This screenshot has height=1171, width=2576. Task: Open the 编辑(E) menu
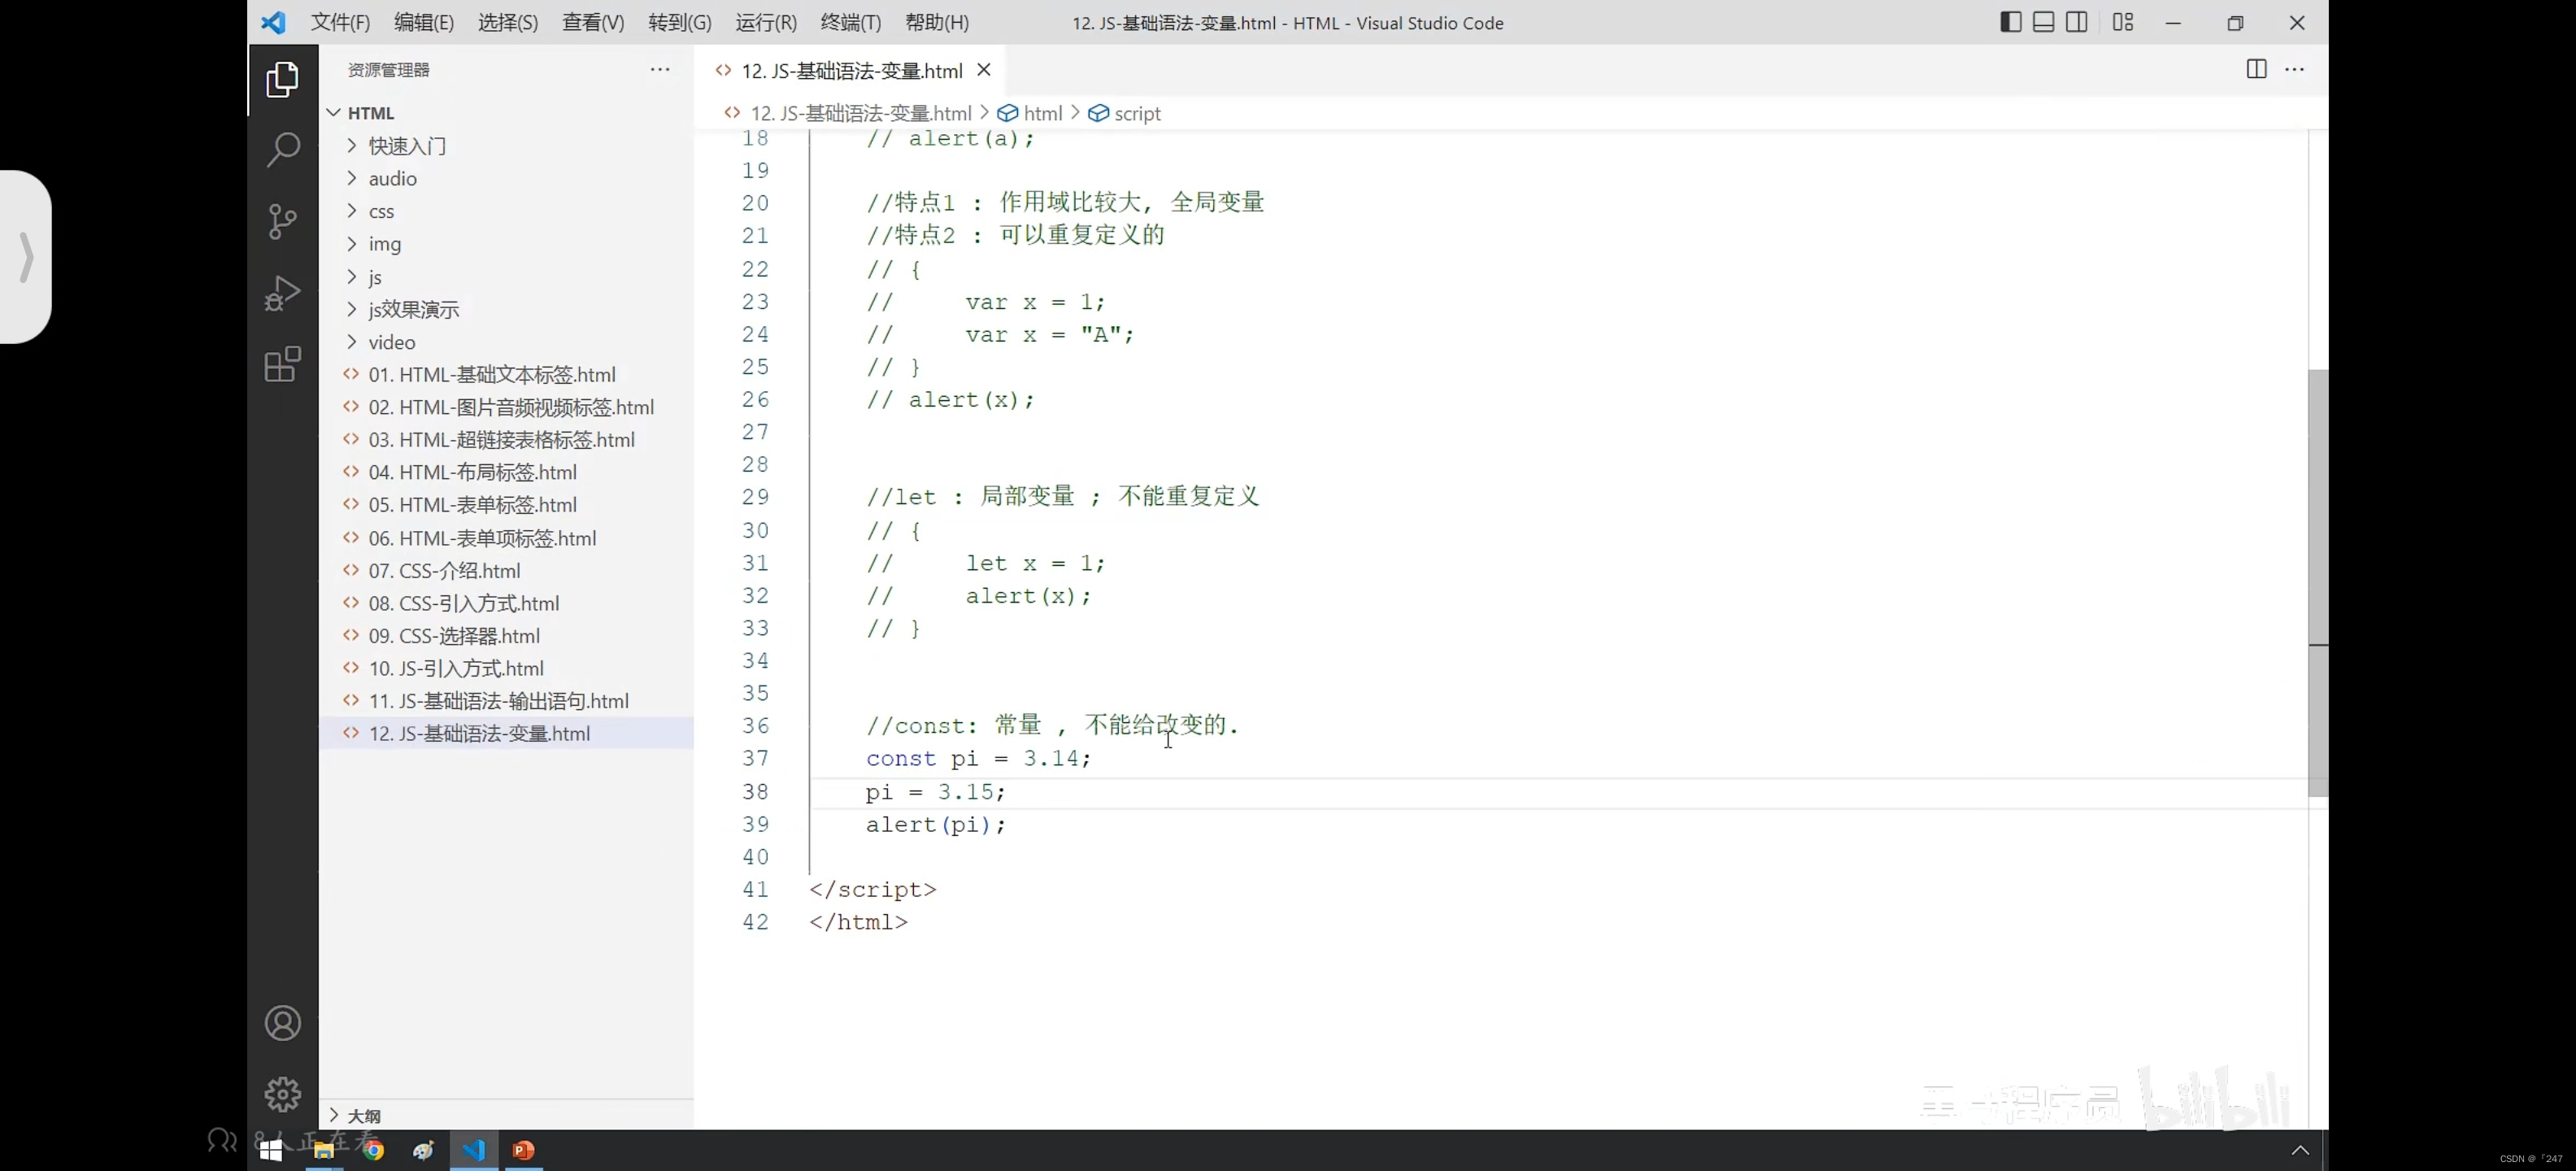pyautogui.click(x=424, y=22)
